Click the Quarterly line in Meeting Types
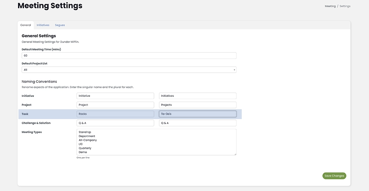 click(x=85, y=148)
